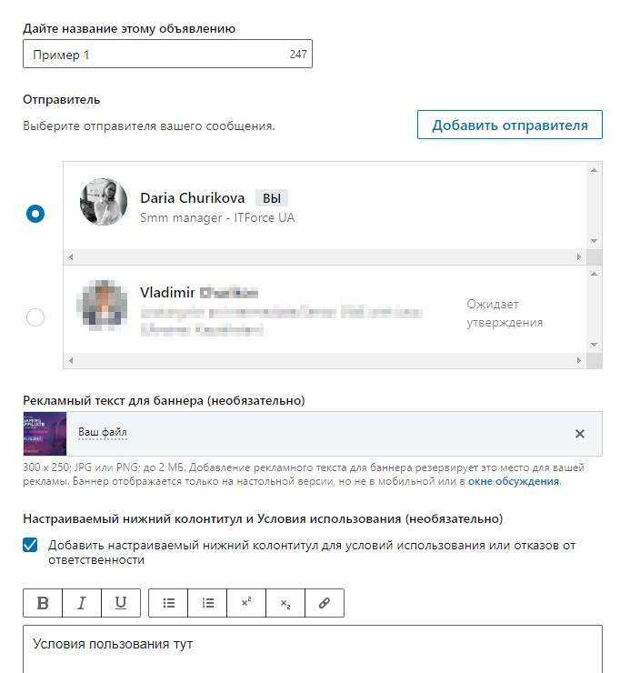Click the Добавить отправителя button
The height and width of the screenshot is (673, 630).
(x=510, y=125)
